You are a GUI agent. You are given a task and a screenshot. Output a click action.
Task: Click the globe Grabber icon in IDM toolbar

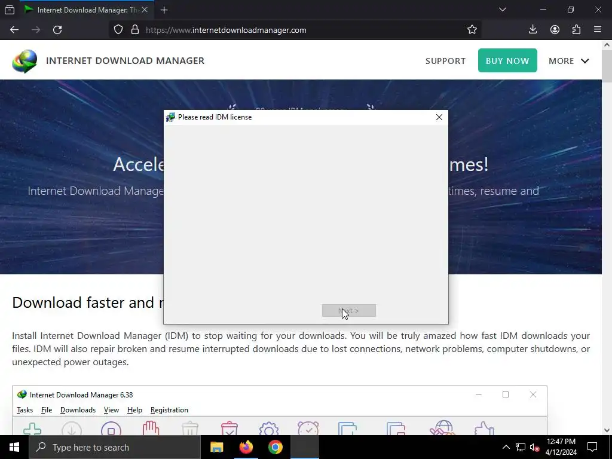(x=443, y=428)
